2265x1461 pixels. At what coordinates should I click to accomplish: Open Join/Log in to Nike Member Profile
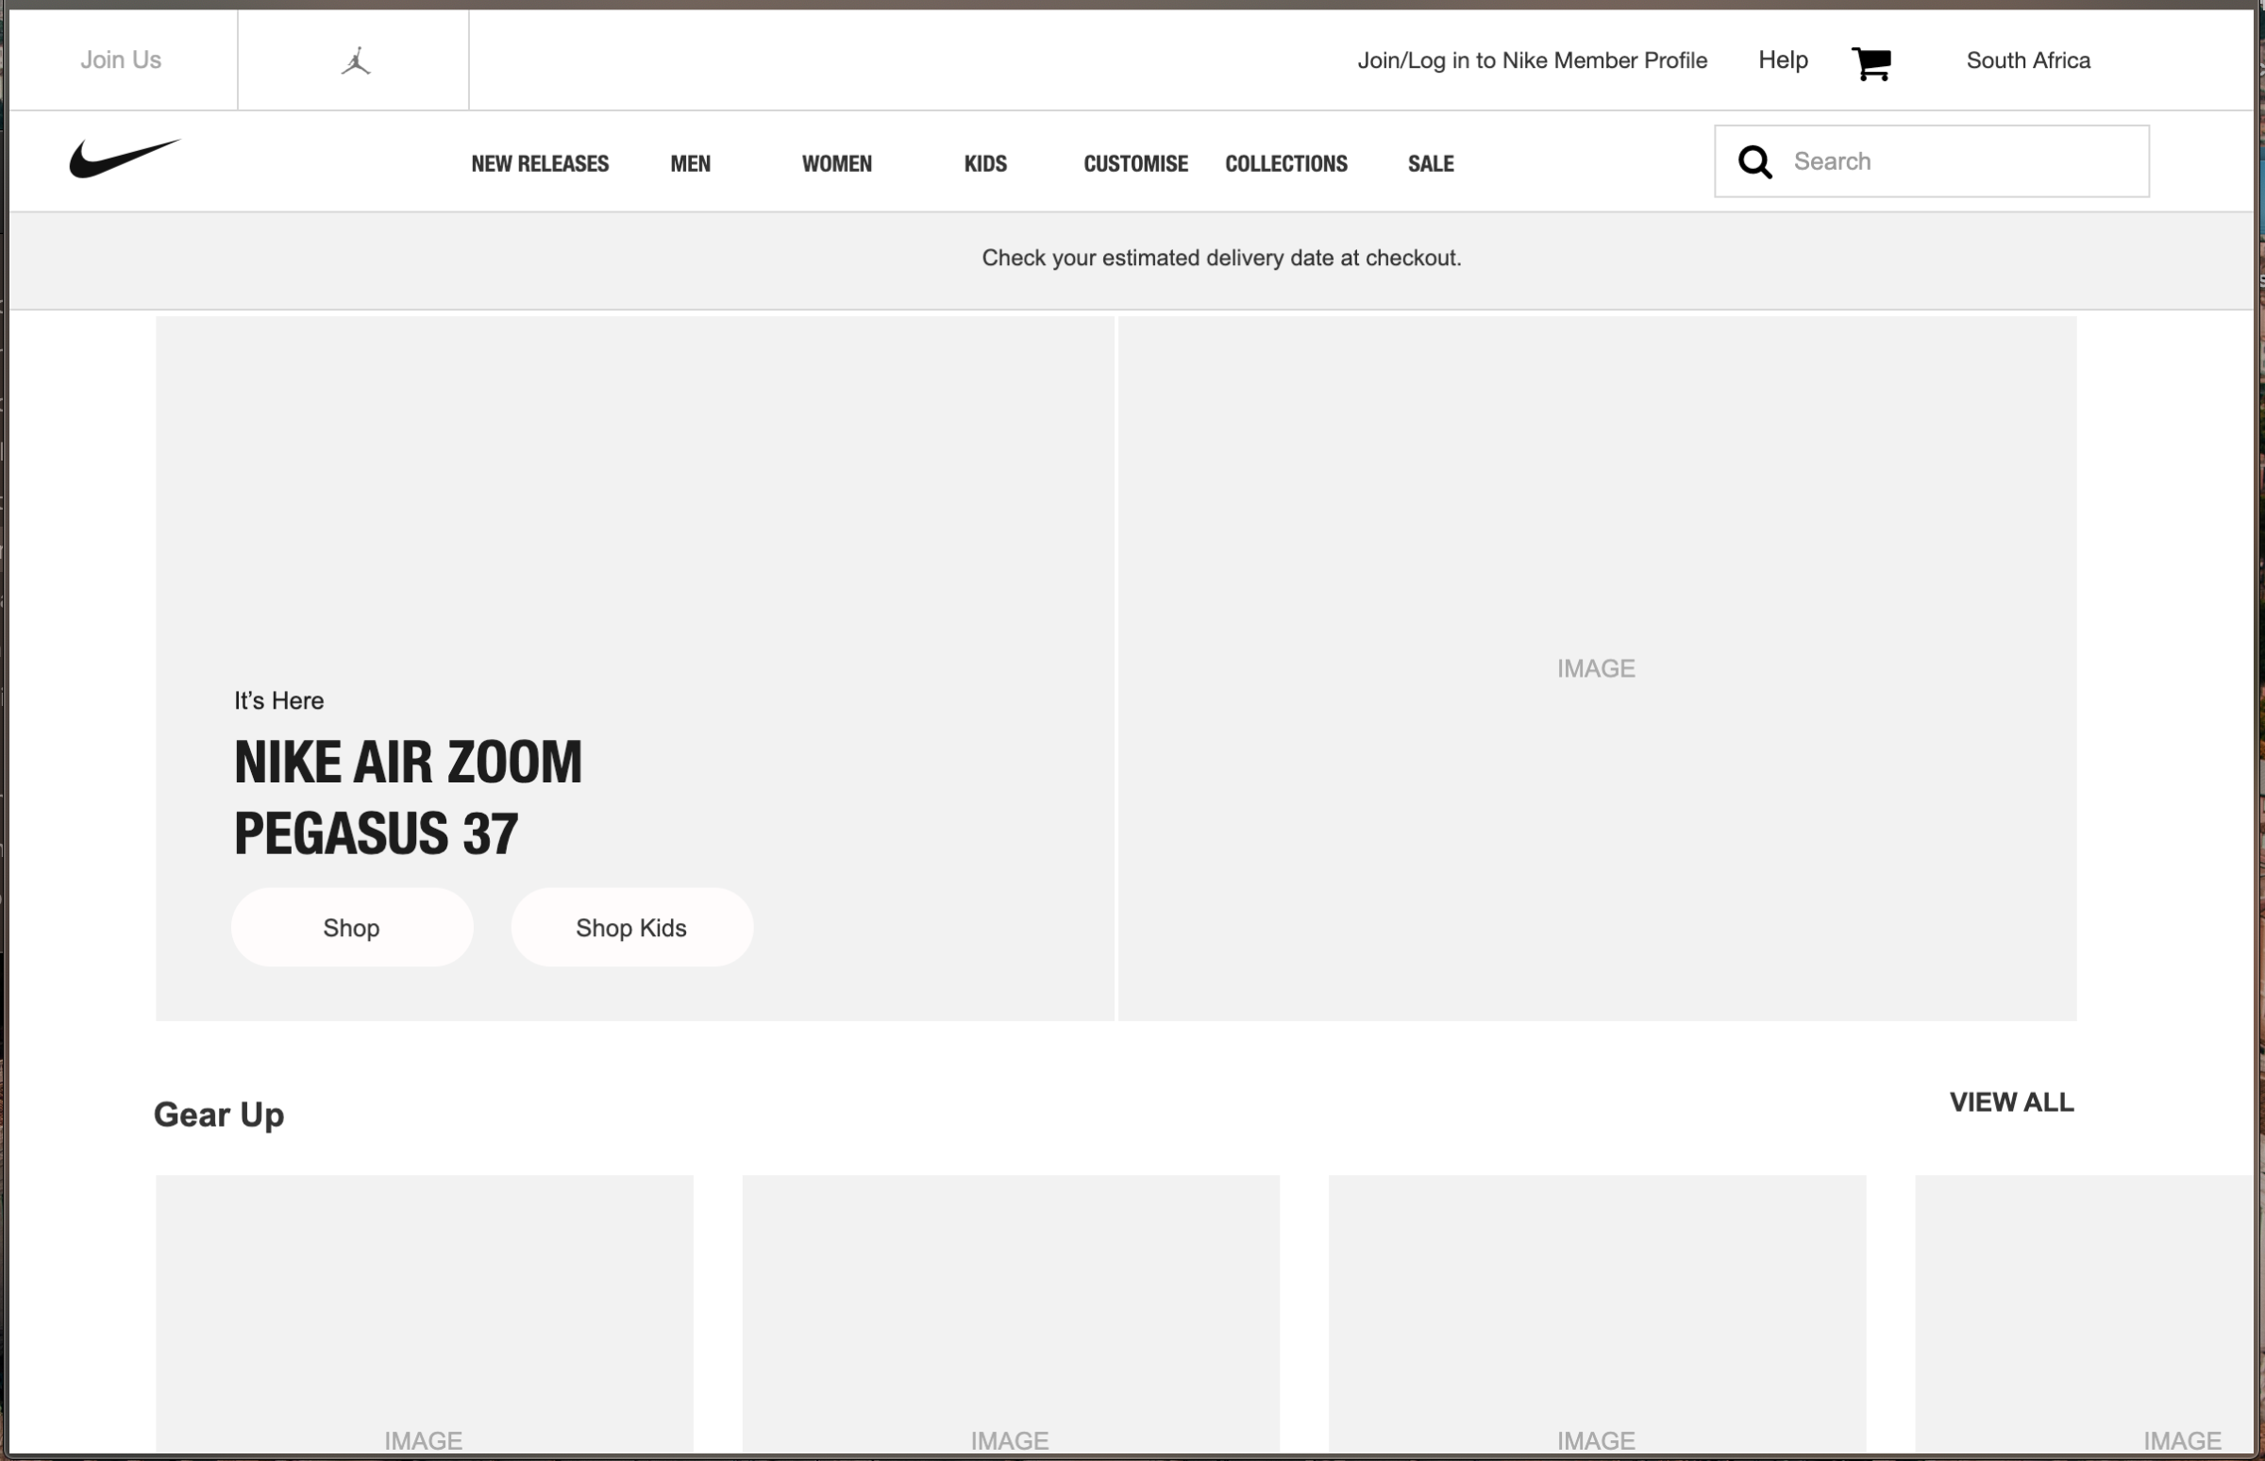point(1532,60)
